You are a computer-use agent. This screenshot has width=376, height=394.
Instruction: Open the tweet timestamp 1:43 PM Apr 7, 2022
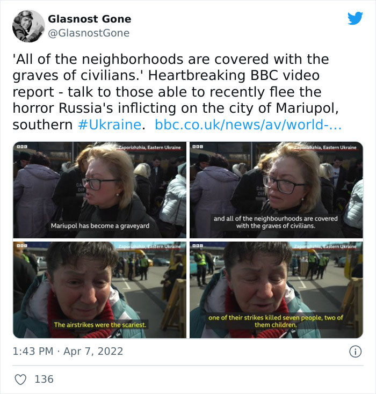[x=68, y=351]
